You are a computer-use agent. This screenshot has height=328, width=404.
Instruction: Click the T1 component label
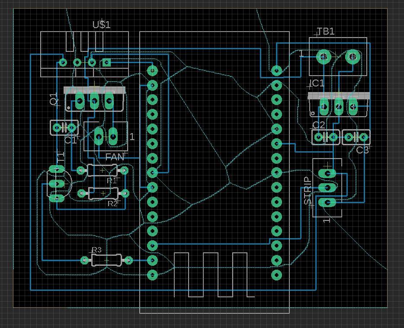61,157
